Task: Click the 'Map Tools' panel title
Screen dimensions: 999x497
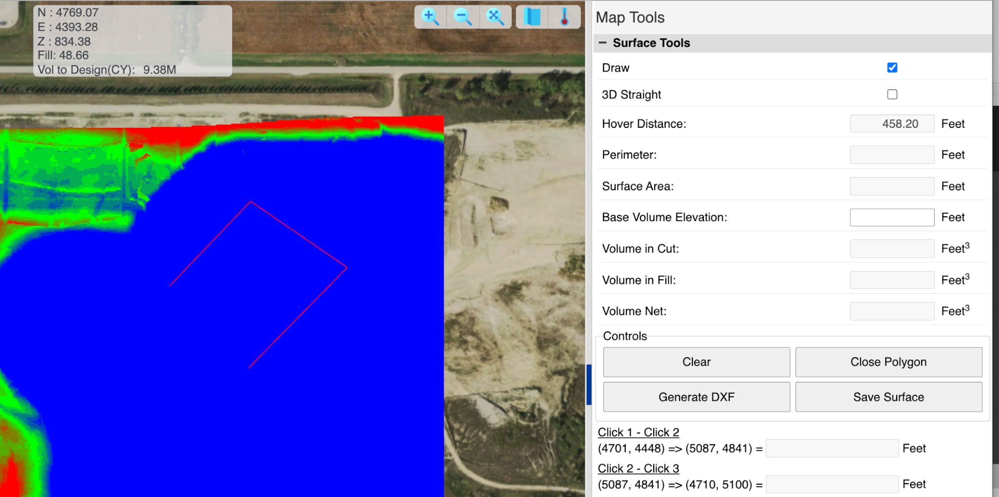Action: pyautogui.click(x=630, y=18)
